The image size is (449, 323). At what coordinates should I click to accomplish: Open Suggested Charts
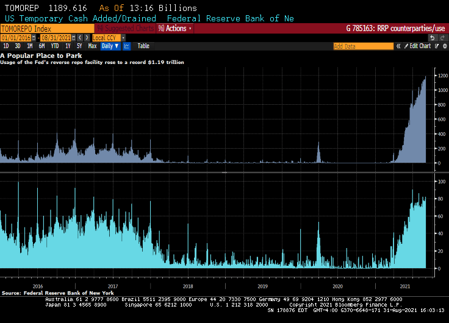pyautogui.click(x=125, y=29)
